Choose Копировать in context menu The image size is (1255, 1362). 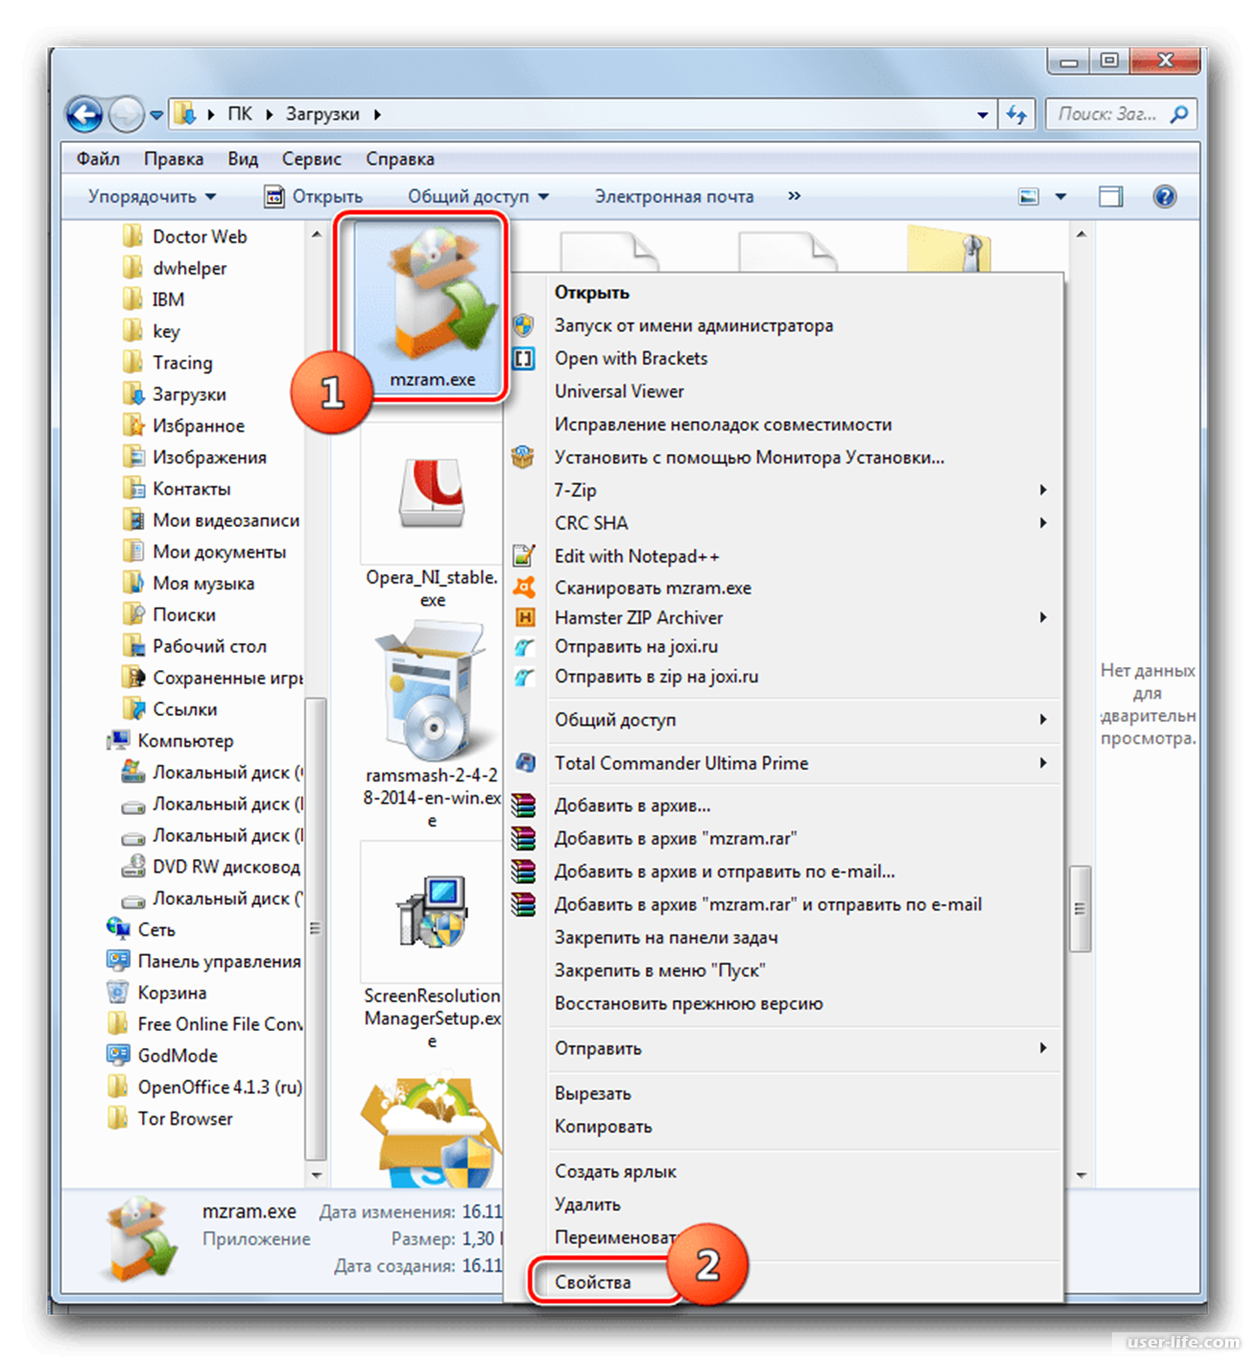tap(604, 1127)
